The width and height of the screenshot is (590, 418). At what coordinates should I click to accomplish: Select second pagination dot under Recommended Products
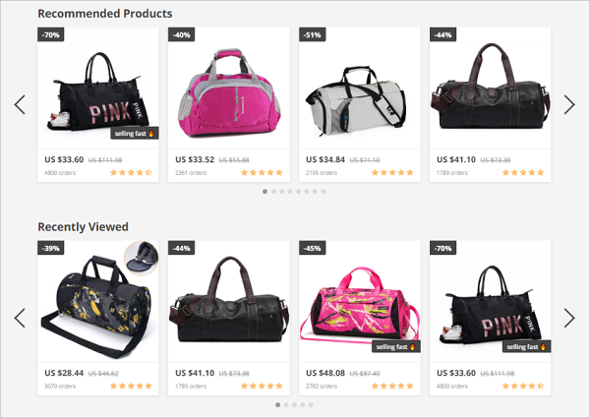[x=273, y=192]
